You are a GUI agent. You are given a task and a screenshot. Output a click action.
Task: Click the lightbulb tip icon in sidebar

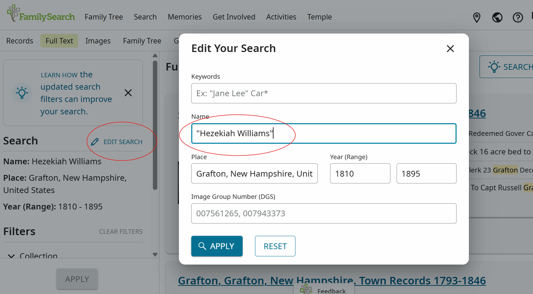click(x=22, y=92)
